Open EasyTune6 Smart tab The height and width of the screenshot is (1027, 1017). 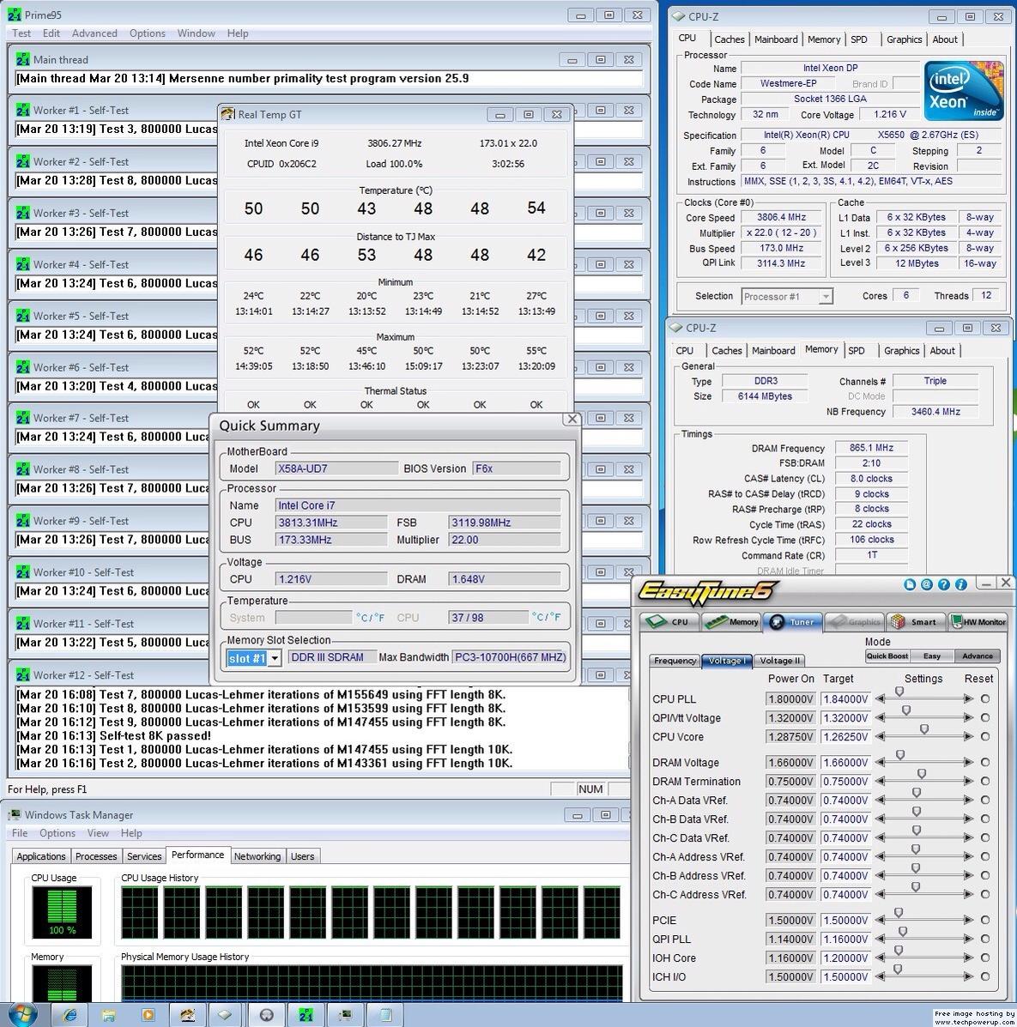pos(915,621)
